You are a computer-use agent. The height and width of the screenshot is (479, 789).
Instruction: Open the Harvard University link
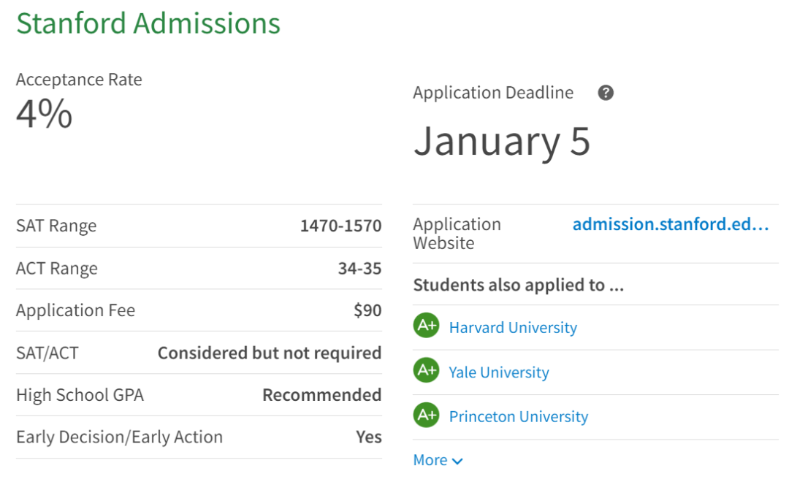pos(512,328)
